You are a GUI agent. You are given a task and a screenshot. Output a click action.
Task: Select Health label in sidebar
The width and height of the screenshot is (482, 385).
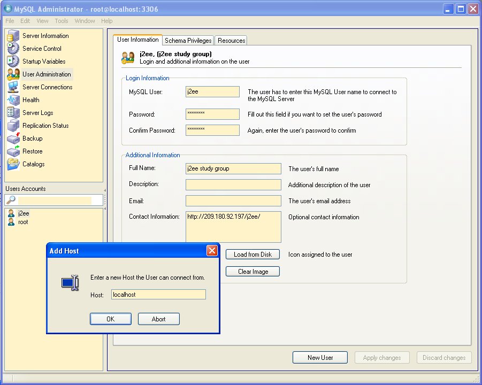tap(30, 100)
